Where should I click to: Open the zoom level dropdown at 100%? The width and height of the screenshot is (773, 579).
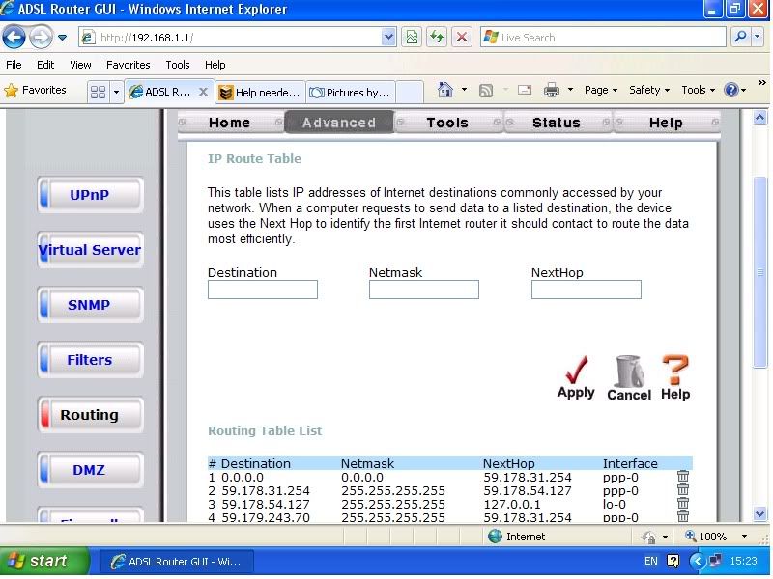745,537
